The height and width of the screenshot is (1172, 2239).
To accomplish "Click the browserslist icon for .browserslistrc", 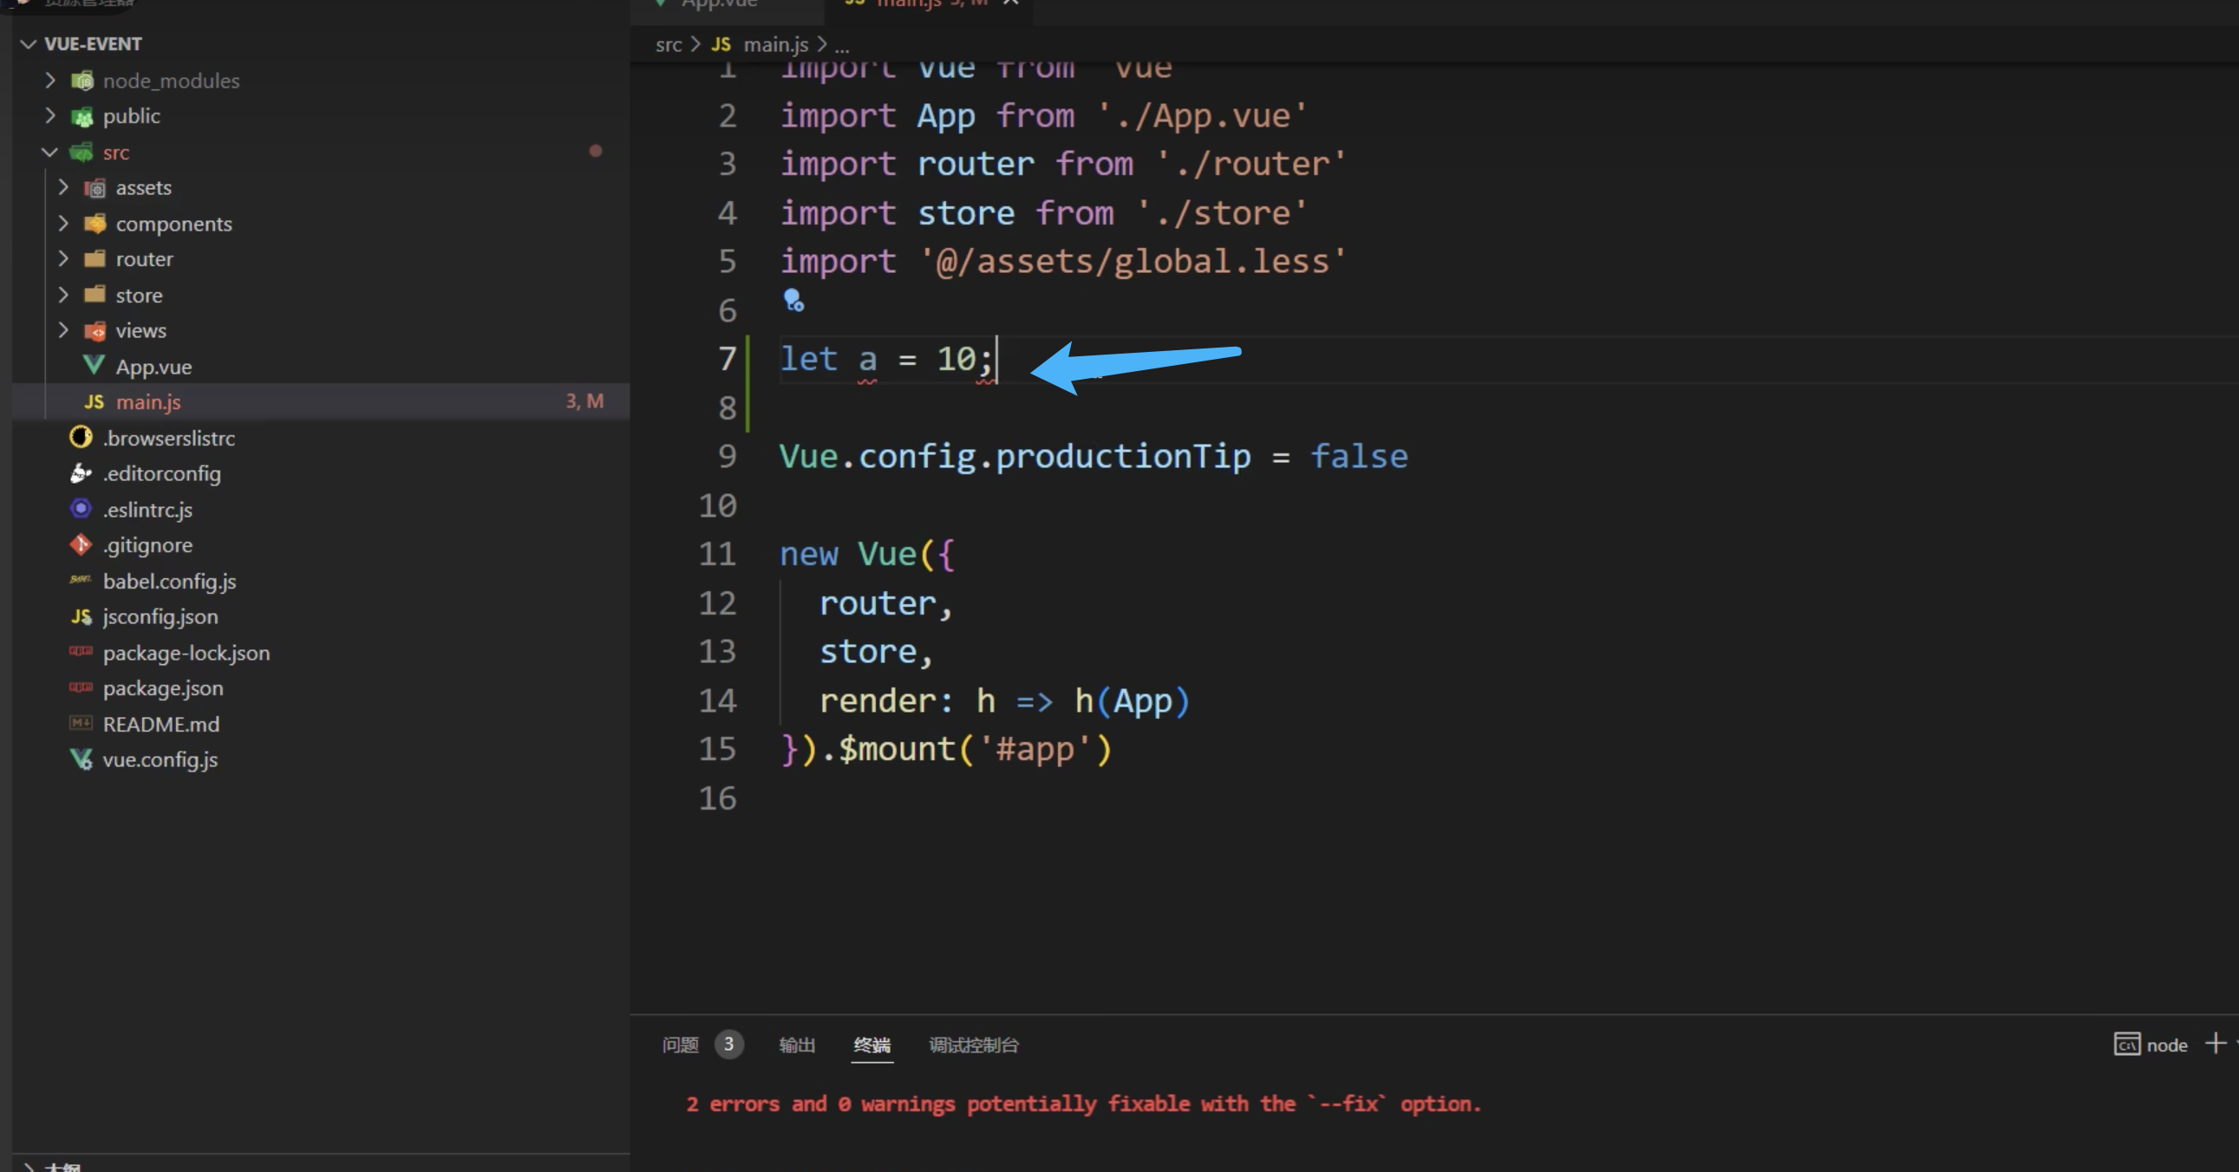I will click(81, 438).
